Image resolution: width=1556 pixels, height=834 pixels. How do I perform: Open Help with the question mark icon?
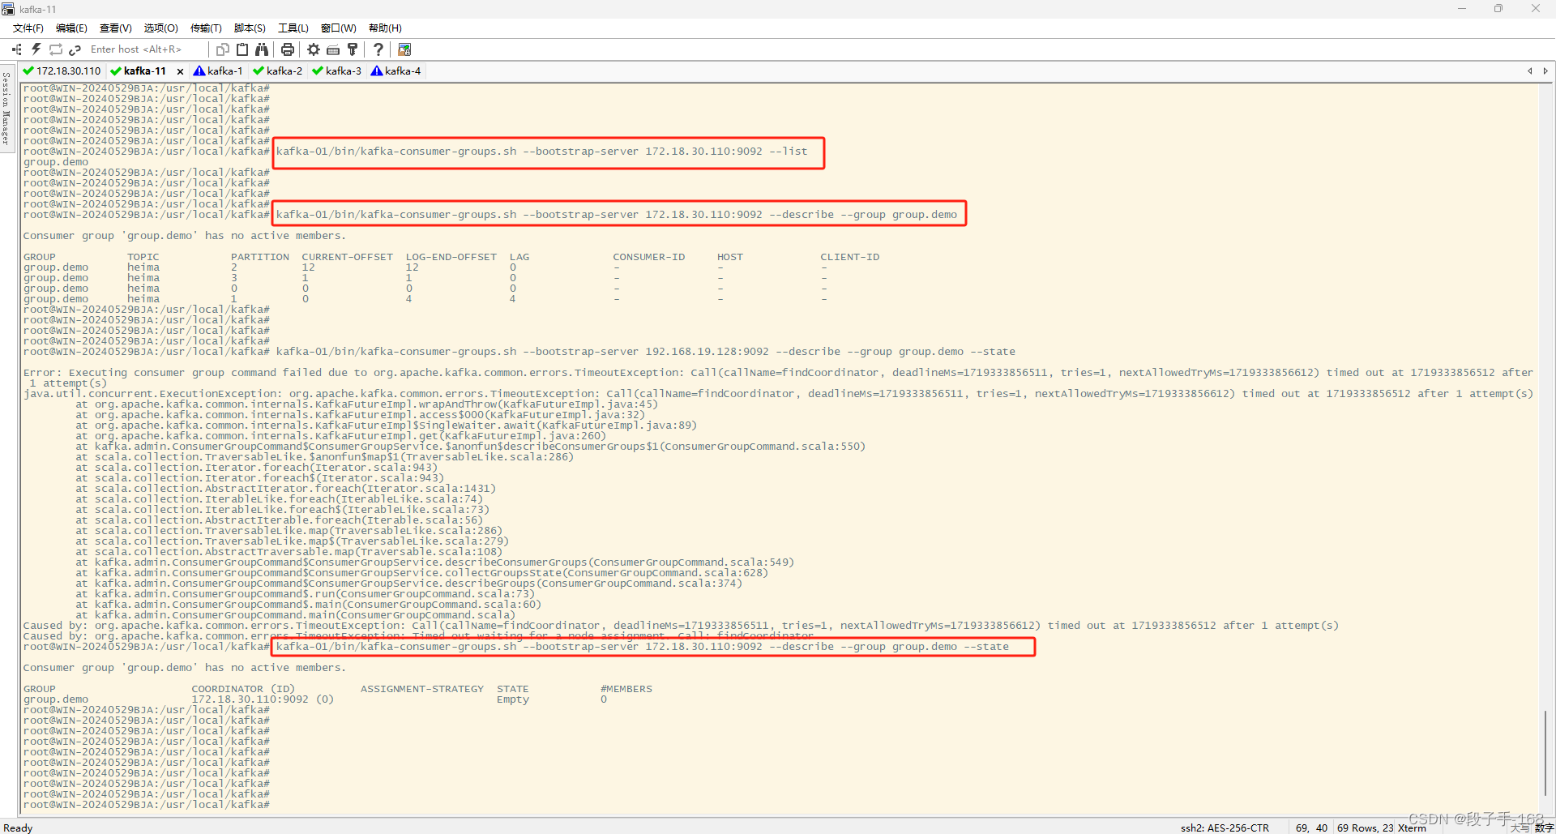(x=378, y=49)
